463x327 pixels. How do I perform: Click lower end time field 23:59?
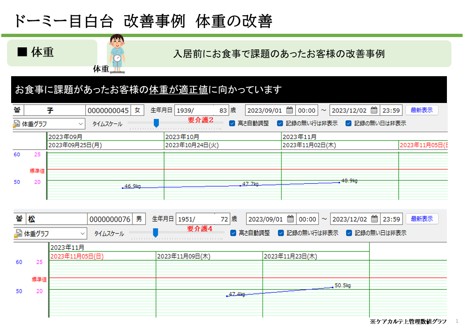391,219
